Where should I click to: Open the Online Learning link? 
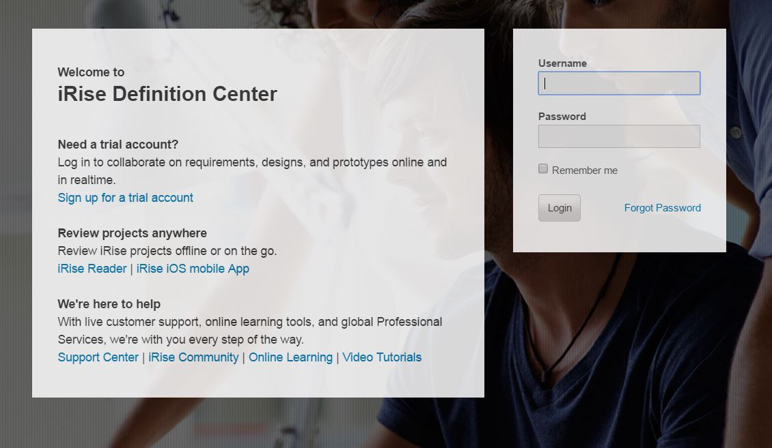point(290,357)
